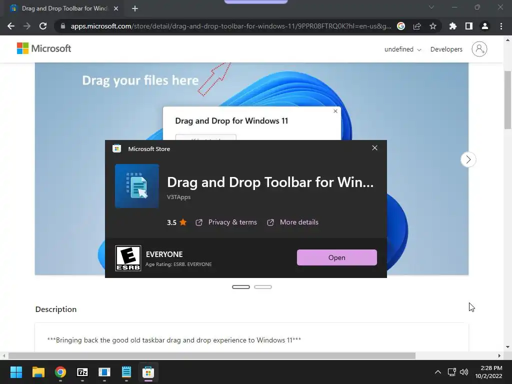
Task: Click the volume tray icon
Action: tap(463, 372)
